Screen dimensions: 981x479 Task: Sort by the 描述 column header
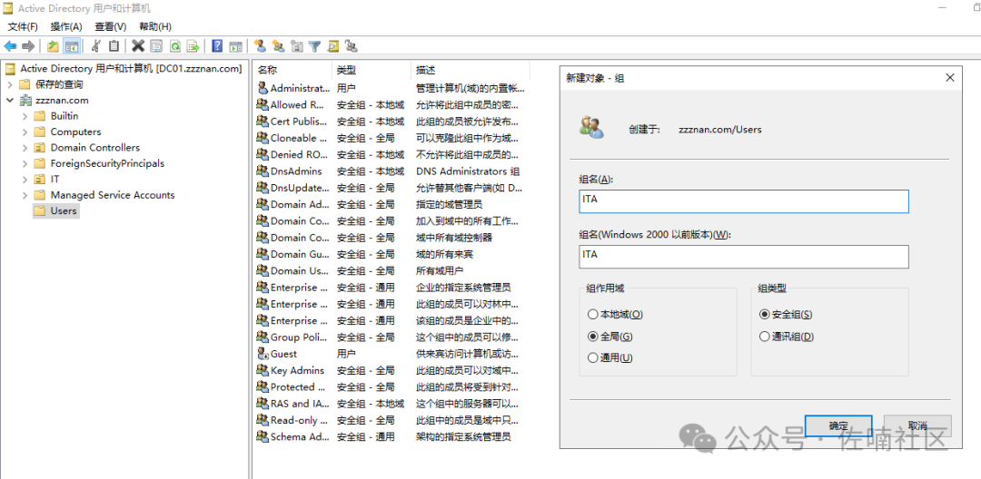(x=471, y=70)
